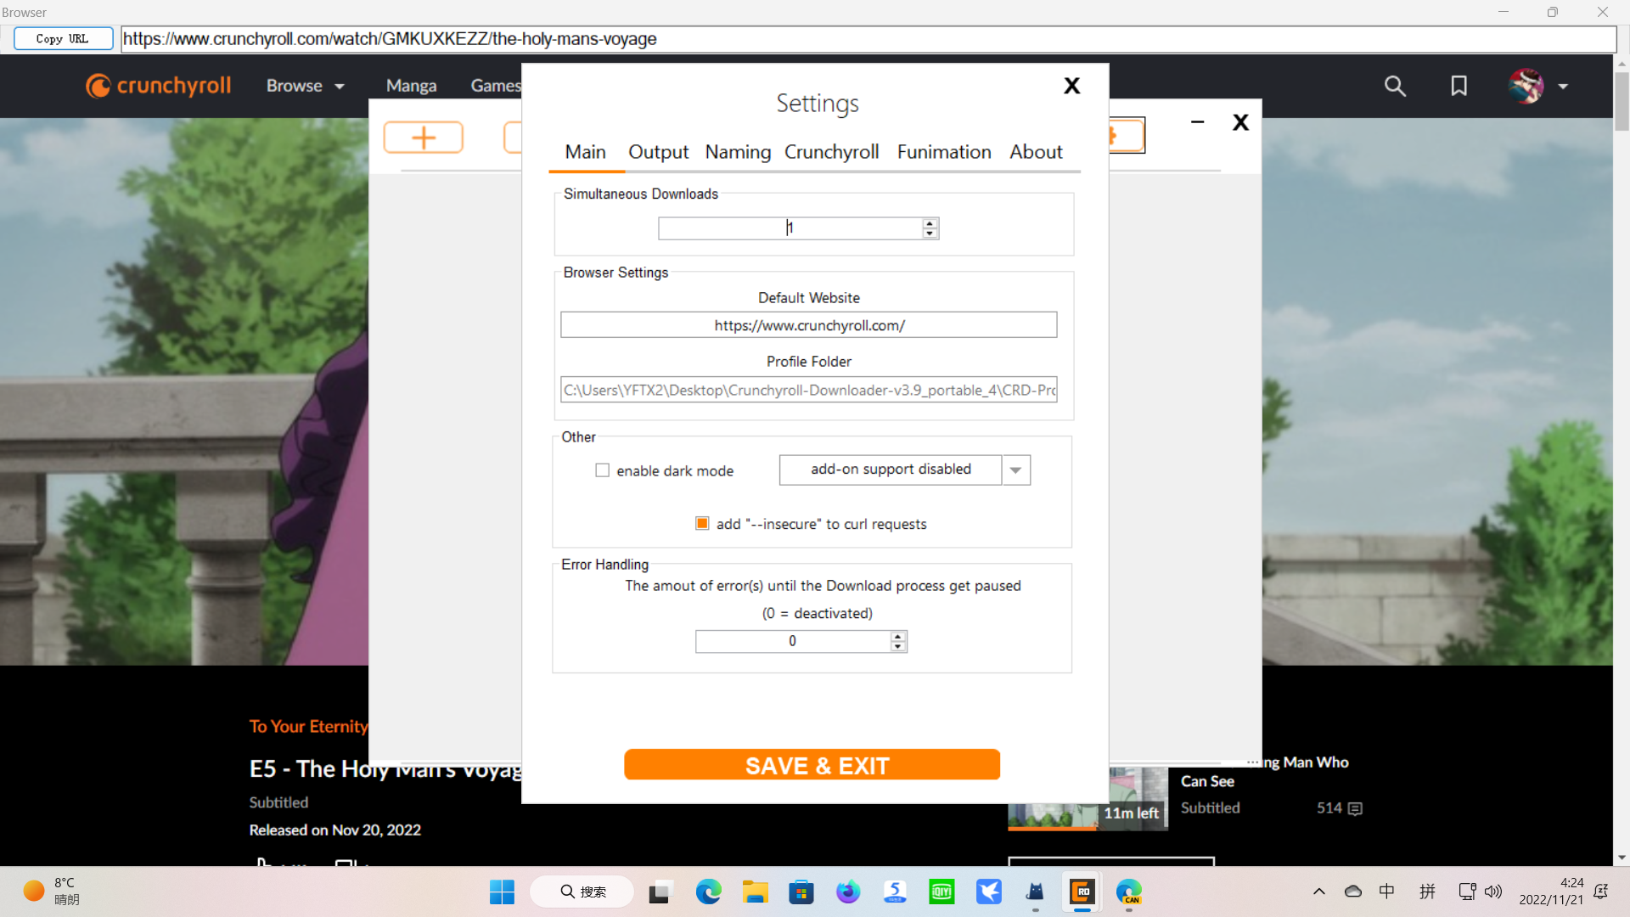This screenshot has height=917, width=1630.
Task: Switch to the Funimation tab
Action: point(943,152)
